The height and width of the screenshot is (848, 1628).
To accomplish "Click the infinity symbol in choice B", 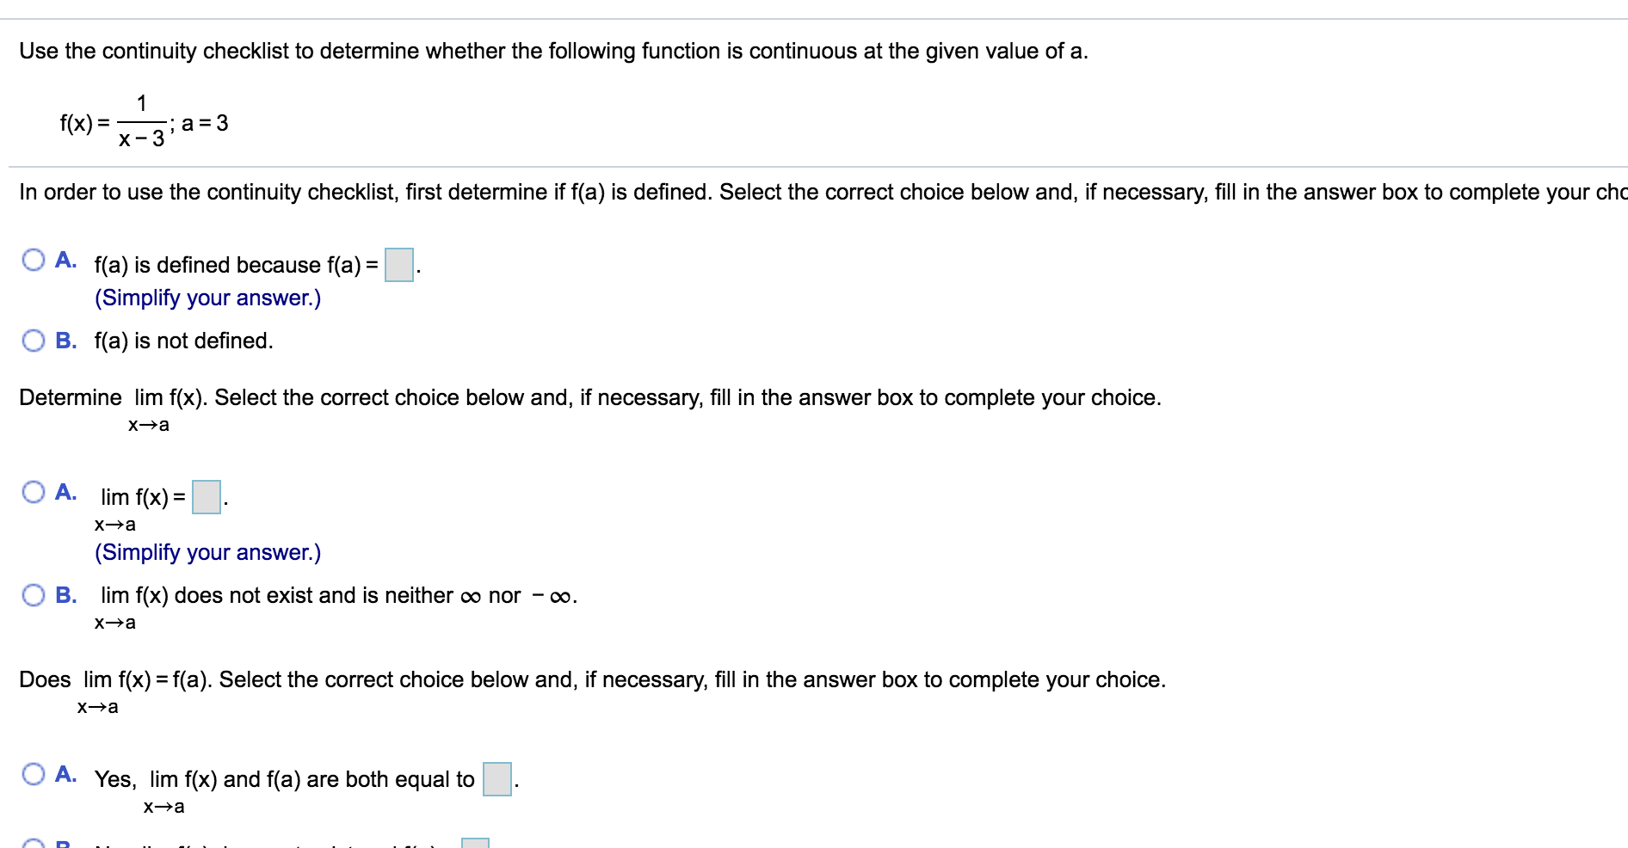I will coord(470,594).
